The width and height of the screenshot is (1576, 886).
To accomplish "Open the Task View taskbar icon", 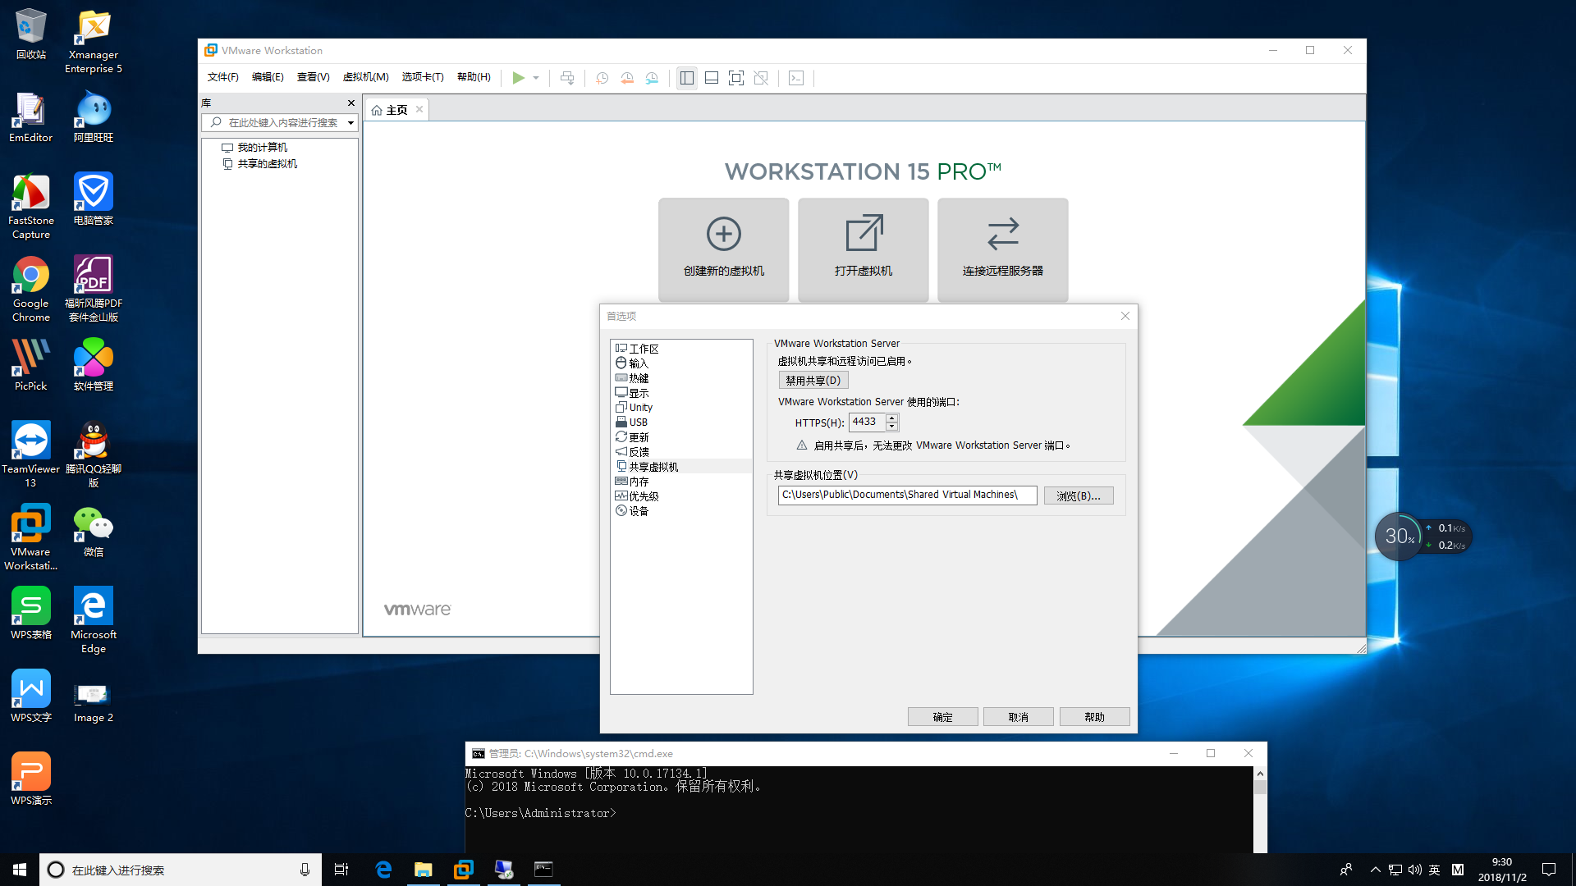I will [x=341, y=870].
